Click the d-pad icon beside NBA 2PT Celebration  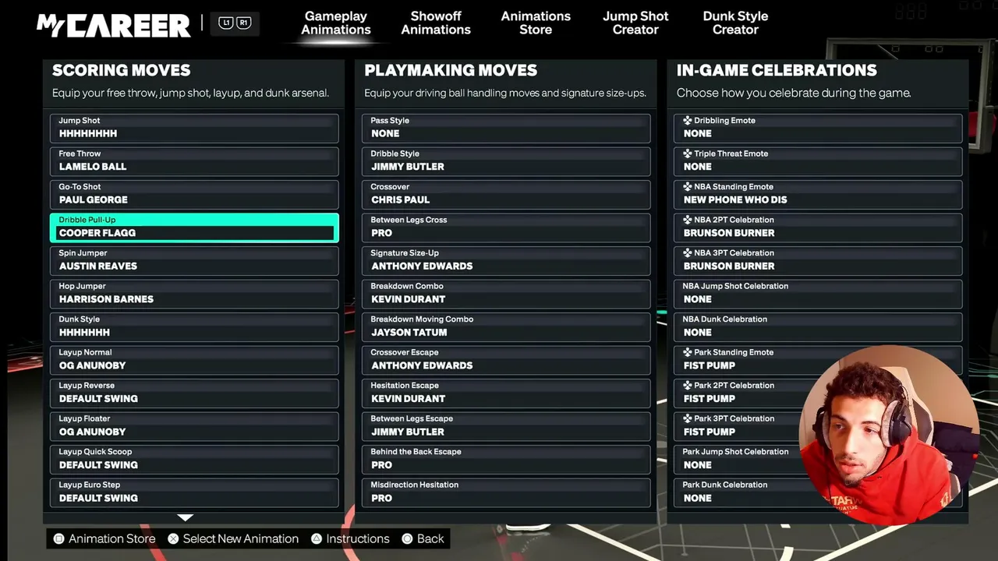pos(688,220)
